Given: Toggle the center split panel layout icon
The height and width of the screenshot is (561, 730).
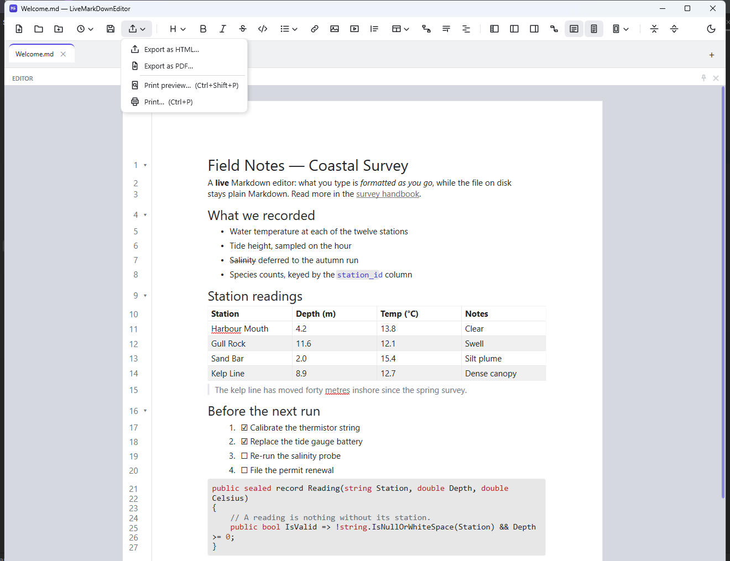Looking at the screenshot, I should (x=514, y=29).
